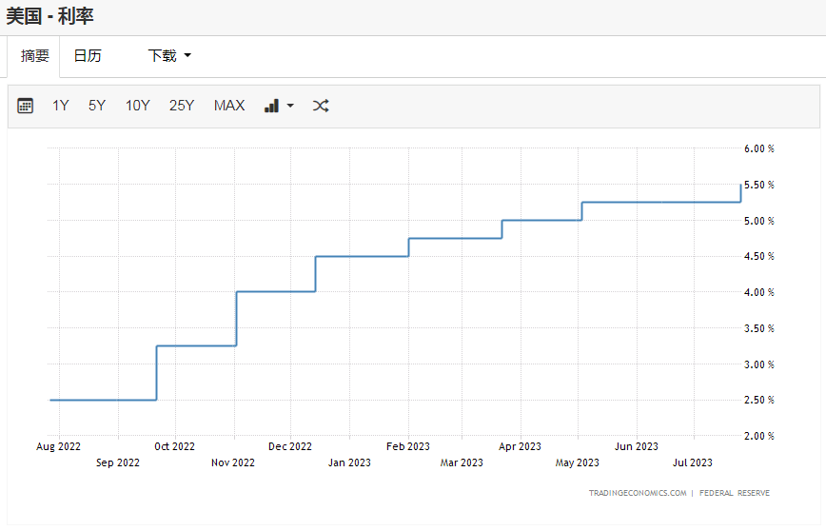The height and width of the screenshot is (531, 826).
Task: Click the TRADINGECONOMICS.COM source link
Action: pos(638,493)
